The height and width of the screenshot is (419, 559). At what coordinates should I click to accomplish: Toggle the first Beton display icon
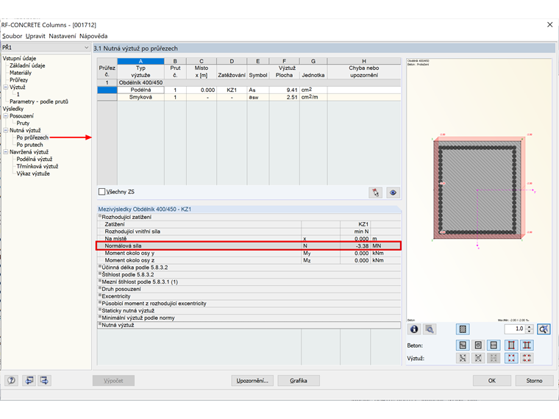click(463, 345)
